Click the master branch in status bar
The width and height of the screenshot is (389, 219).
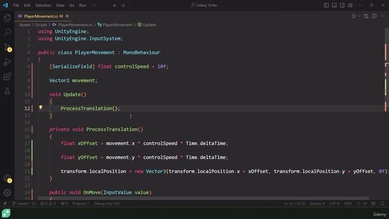click(21, 204)
